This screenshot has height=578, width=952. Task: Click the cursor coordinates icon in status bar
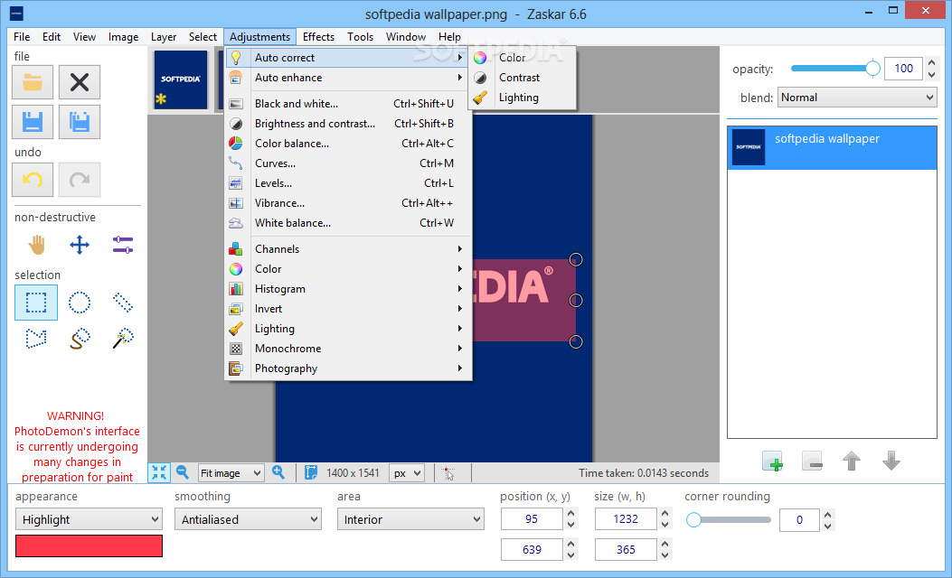(x=448, y=472)
